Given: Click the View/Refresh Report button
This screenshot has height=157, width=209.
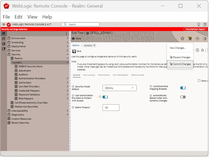Looking at the screenshot, I should click(195, 29).
